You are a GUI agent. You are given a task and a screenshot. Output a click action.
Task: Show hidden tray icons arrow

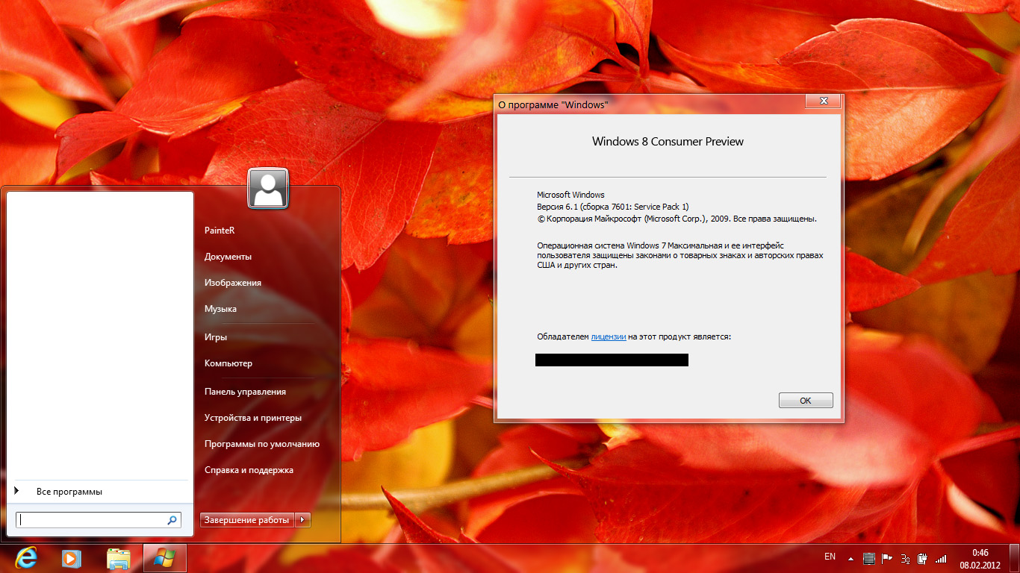click(850, 558)
